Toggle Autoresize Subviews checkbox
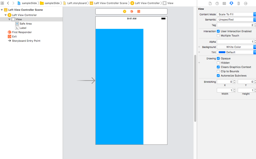 (218, 76)
